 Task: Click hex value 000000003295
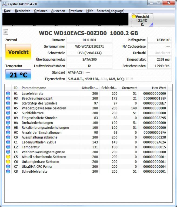pos(155,118)
